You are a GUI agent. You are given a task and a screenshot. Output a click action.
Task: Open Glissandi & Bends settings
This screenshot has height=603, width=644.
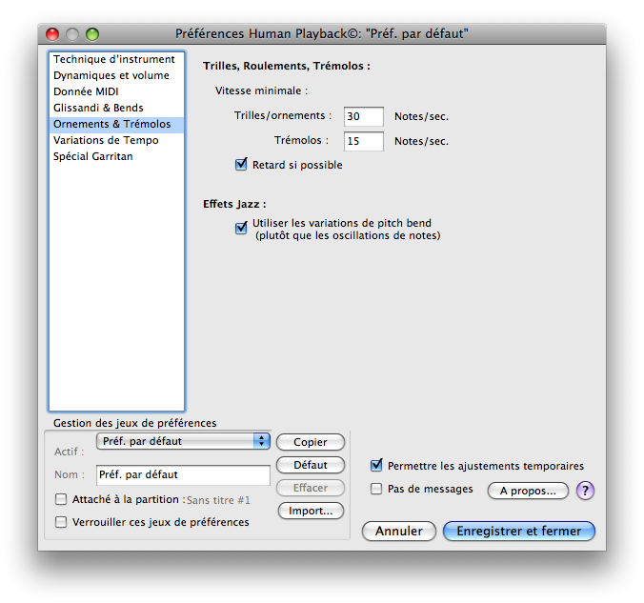point(98,108)
